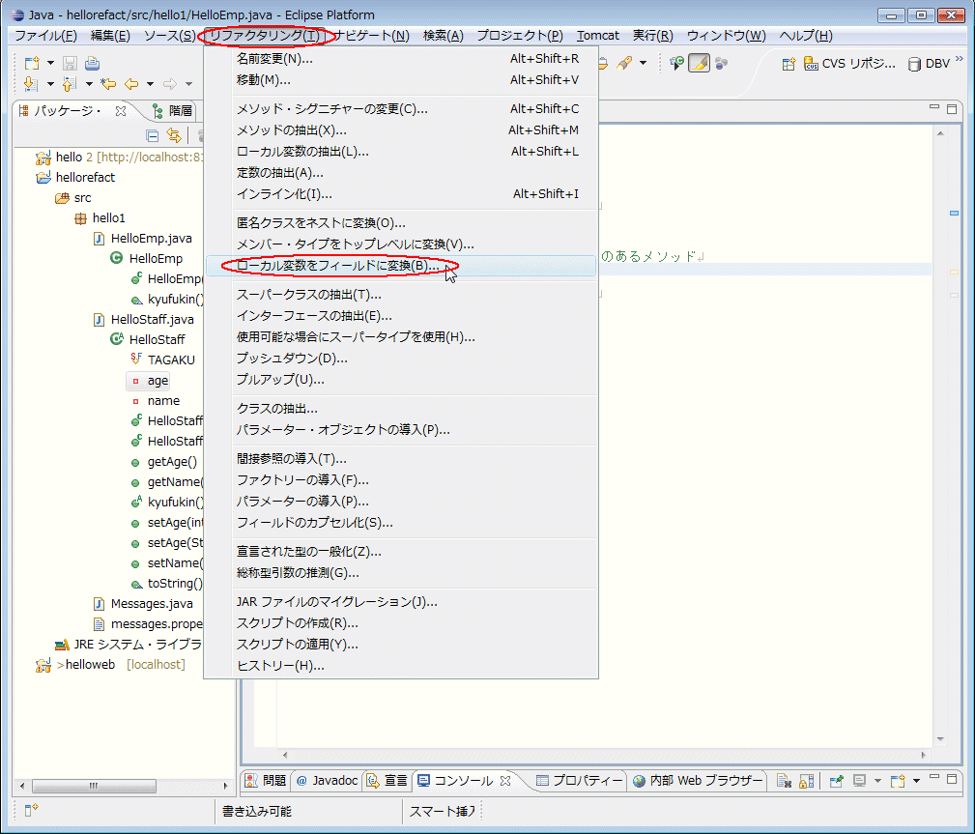This screenshot has width=975, height=834.
Task: Select the helloweb project
Action: [x=111, y=664]
